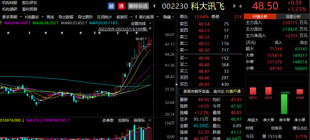
Task: Click the 加指标 button
Action: pyautogui.click(x=124, y=120)
